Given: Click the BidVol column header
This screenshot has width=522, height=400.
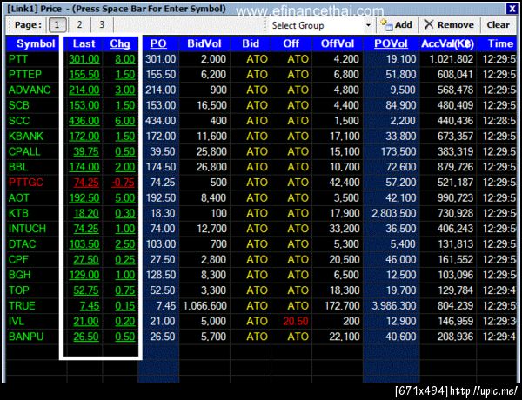Looking at the screenshot, I should point(204,43).
